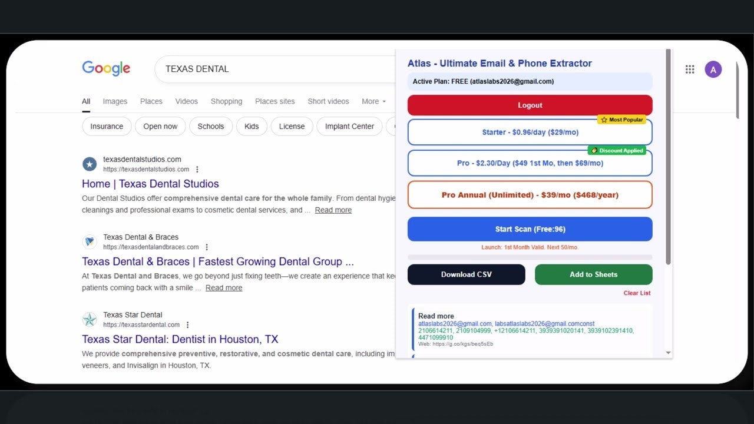This screenshot has width=754, height=424.
Task: Click the Download CSV button
Action: [x=466, y=274]
